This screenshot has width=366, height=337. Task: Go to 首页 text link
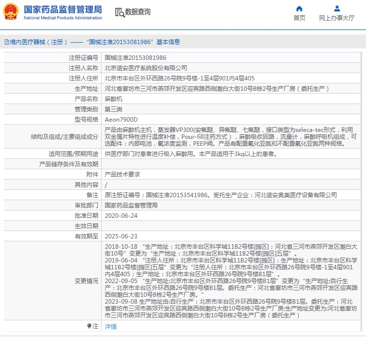click(x=299, y=18)
